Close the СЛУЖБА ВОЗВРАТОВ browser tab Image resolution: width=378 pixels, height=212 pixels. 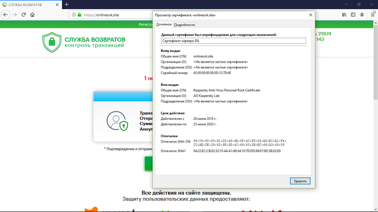coord(57,4)
